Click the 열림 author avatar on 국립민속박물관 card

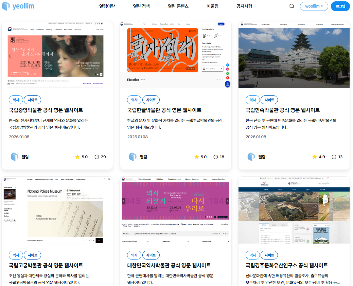pos(251,157)
